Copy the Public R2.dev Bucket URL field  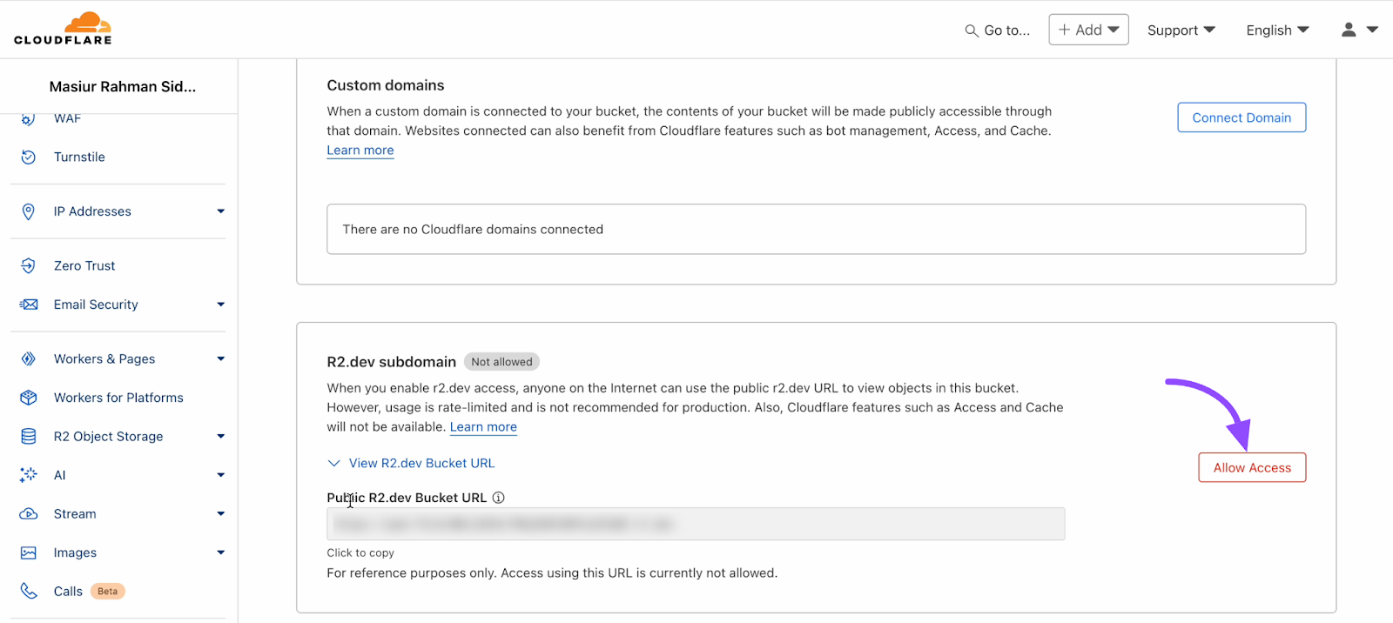tap(696, 524)
